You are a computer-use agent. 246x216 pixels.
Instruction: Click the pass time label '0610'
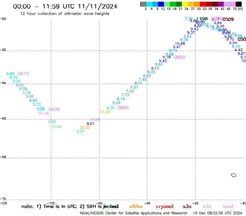(23, 73)
